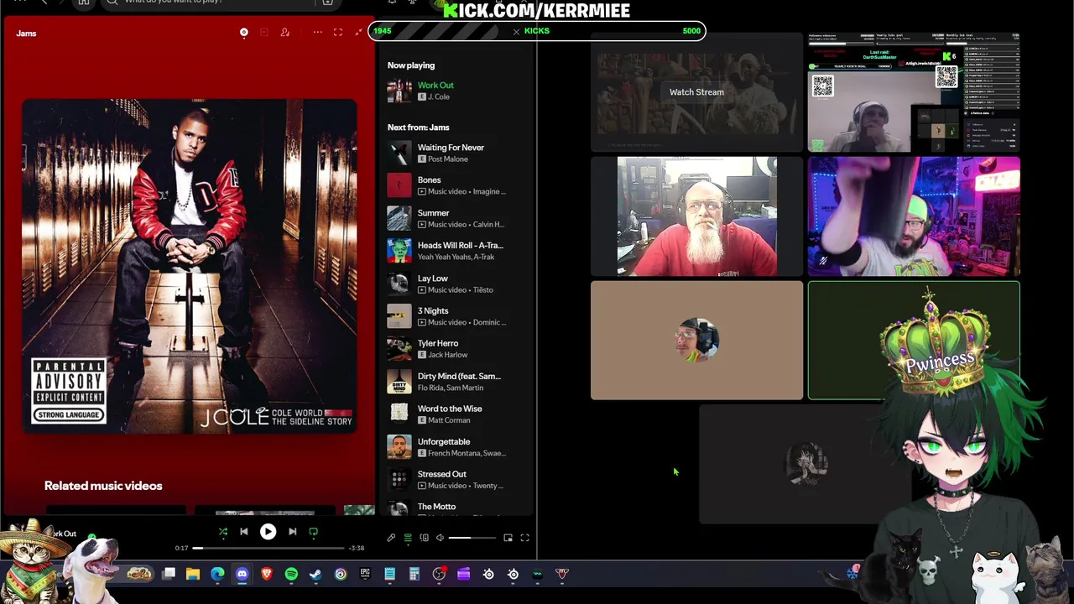Open File Explorer from taskbar
This screenshot has height=604, width=1074.
(x=193, y=574)
